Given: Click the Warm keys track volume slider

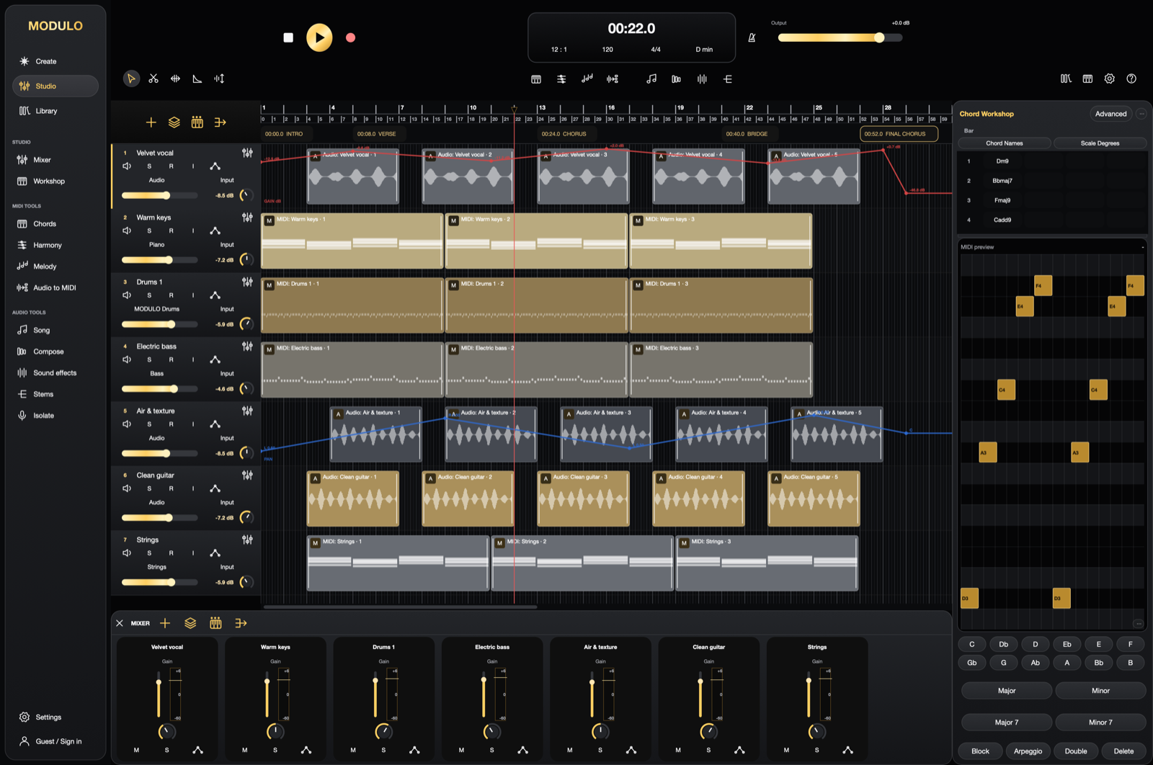Looking at the screenshot, I should coord(159,260).
